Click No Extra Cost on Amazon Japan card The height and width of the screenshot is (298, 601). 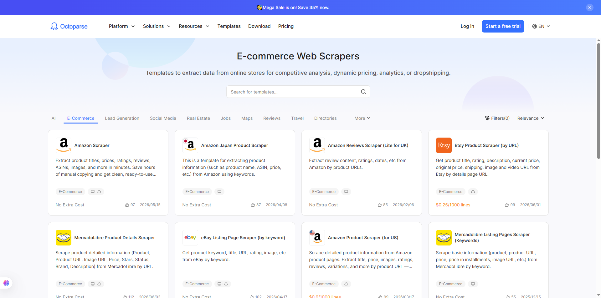pos(197,205)
